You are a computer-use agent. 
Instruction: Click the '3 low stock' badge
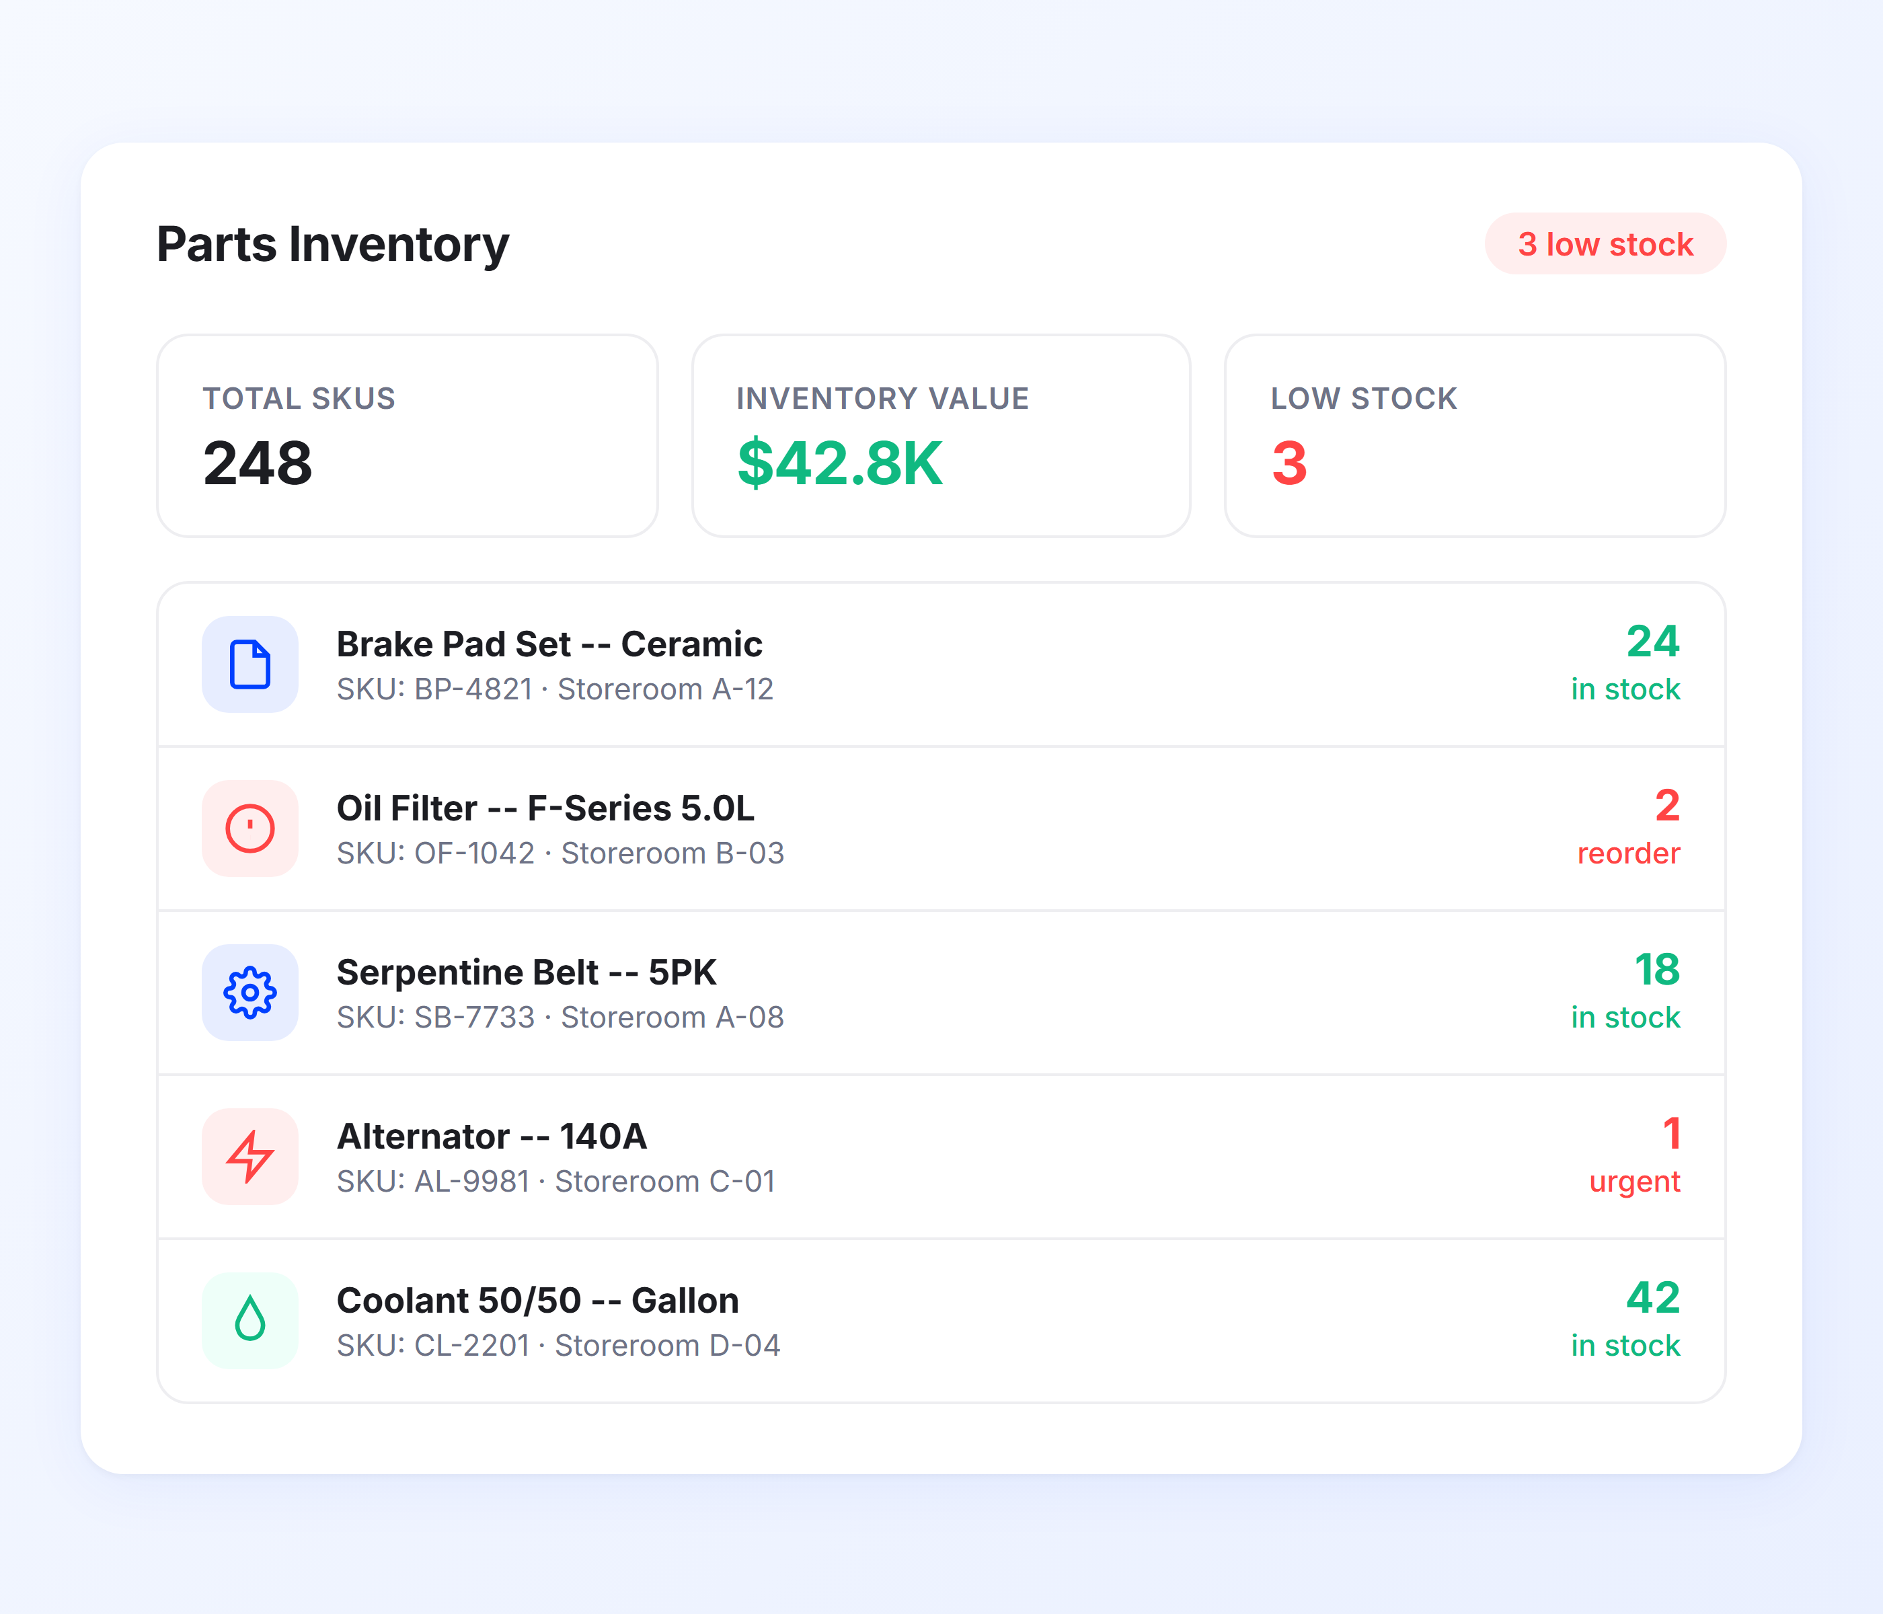pos(1605,243)
